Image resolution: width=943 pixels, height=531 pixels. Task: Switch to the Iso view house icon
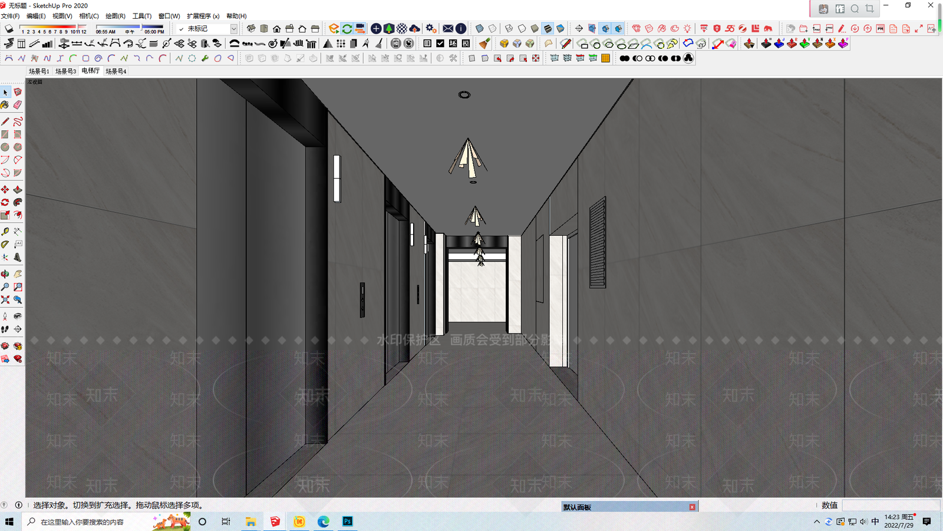[x=251, y=28]
